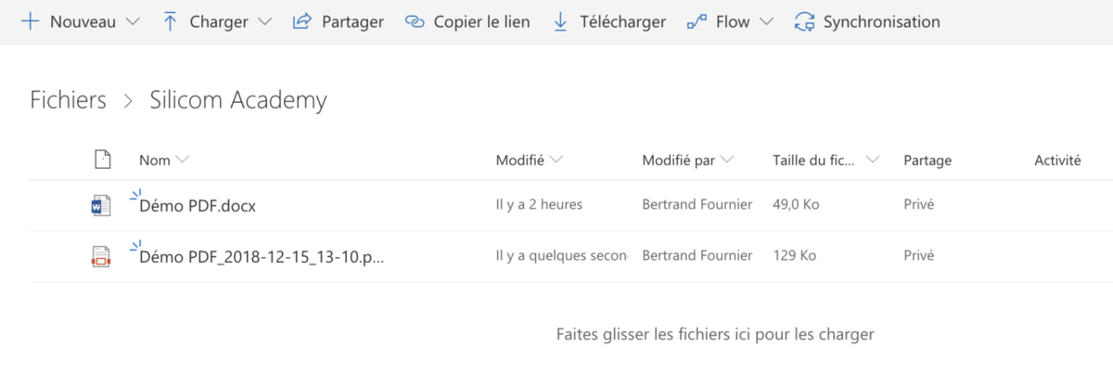Screen dimensions: 1113x373
Task: Open the Démo PDF.docx file
Action: (x=198, y=206)
